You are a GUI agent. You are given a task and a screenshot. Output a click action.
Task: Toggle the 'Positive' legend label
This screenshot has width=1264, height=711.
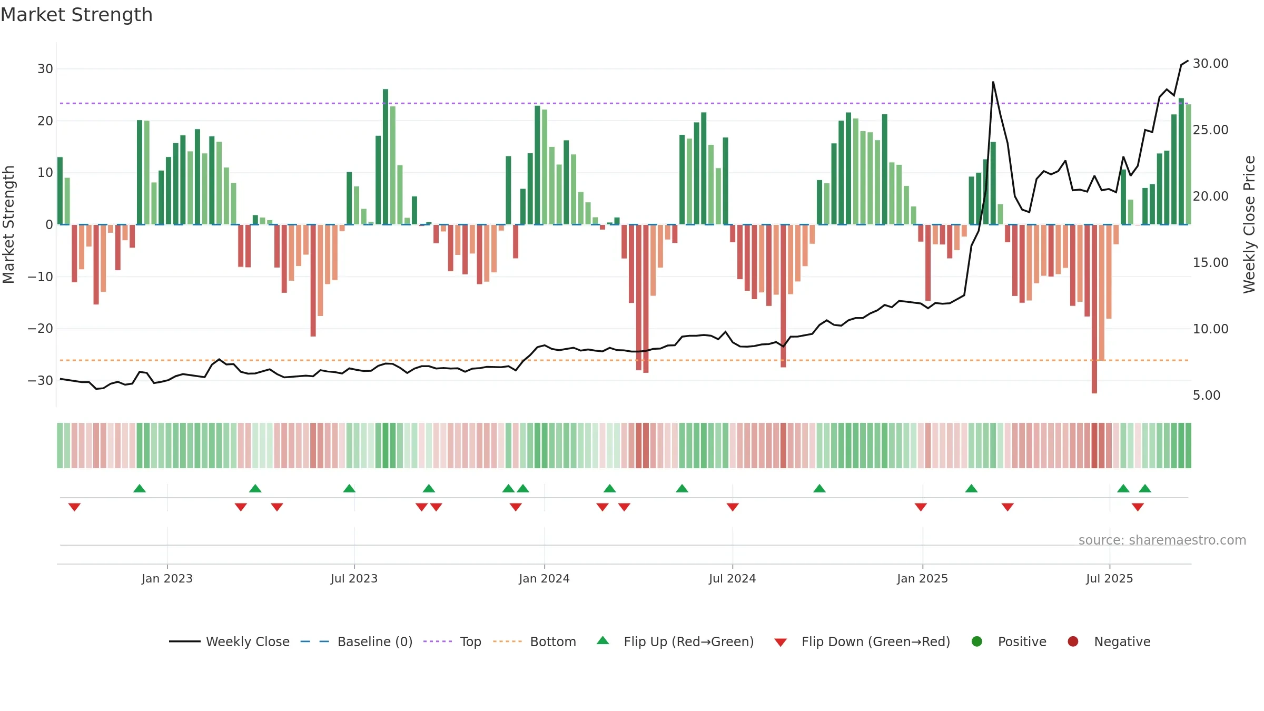click(1022, 641)
